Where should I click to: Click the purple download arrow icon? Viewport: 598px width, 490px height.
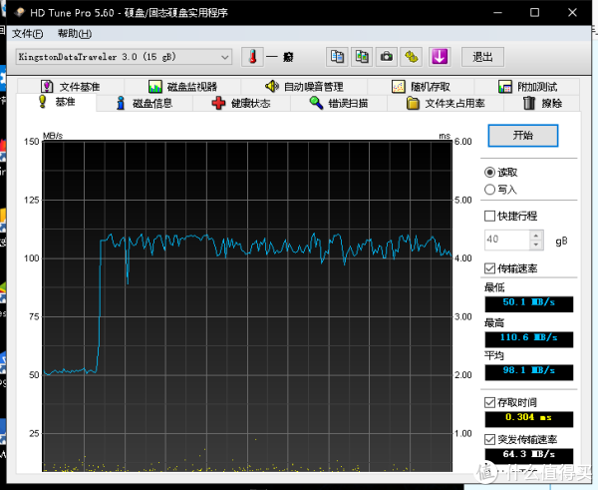coord(440,57)
